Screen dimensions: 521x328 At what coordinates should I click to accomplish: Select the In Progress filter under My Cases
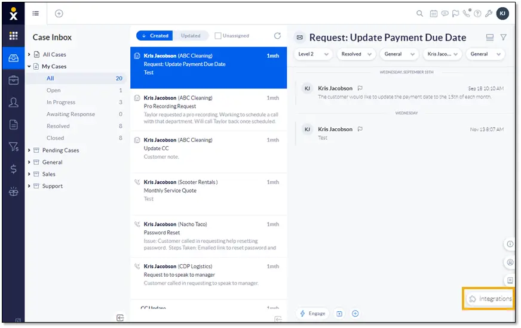(x=61, y=103)
